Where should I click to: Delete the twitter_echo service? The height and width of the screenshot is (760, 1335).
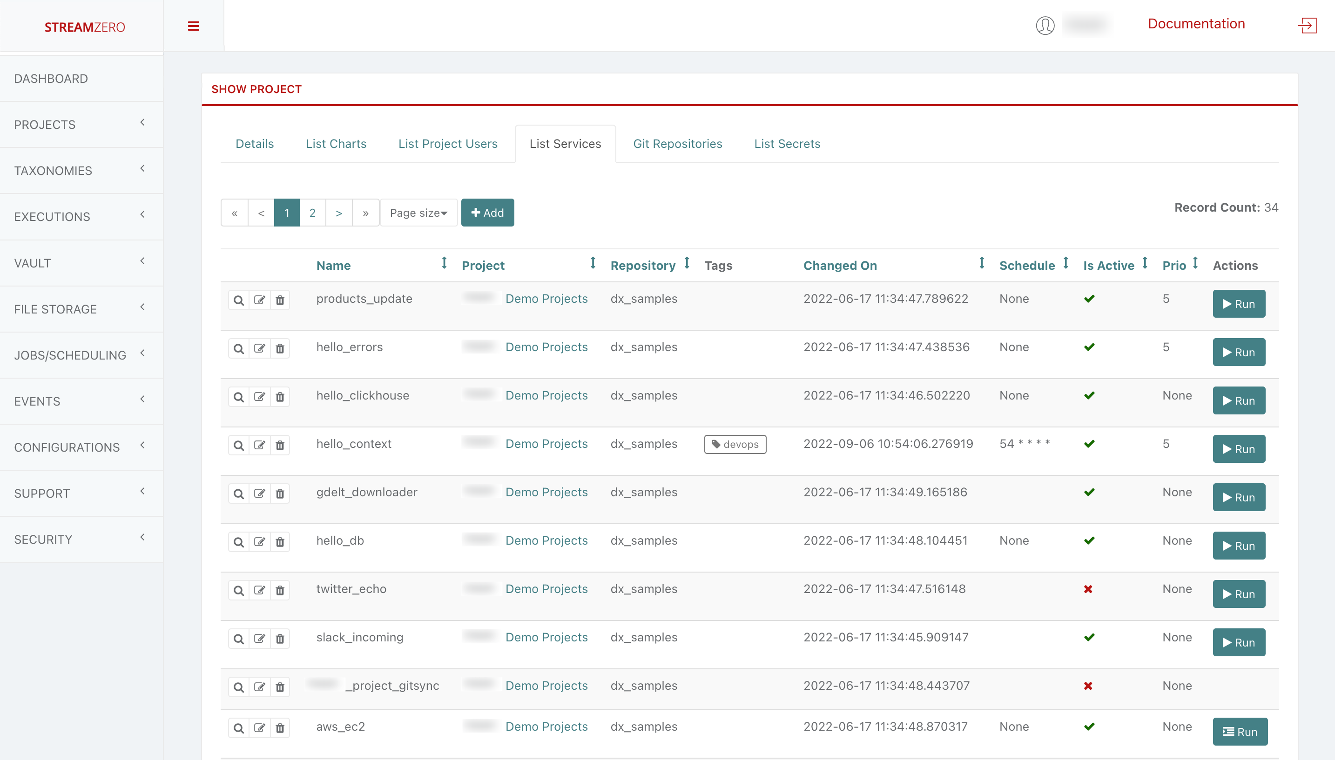point(280,590)
